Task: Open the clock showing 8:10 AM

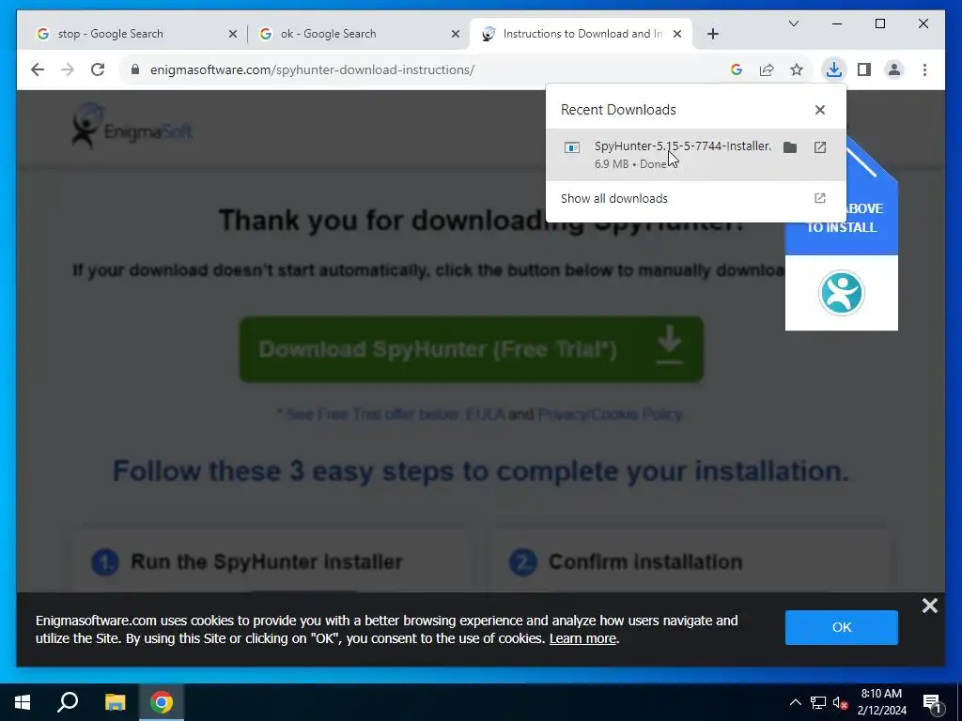Action: point(881,702)
